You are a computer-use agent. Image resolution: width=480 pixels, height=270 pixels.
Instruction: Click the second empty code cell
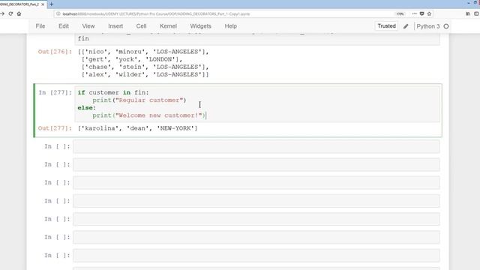coord(256,165)
